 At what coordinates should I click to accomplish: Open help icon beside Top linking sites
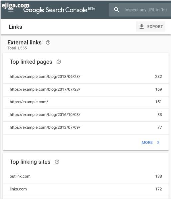point(57,162)
